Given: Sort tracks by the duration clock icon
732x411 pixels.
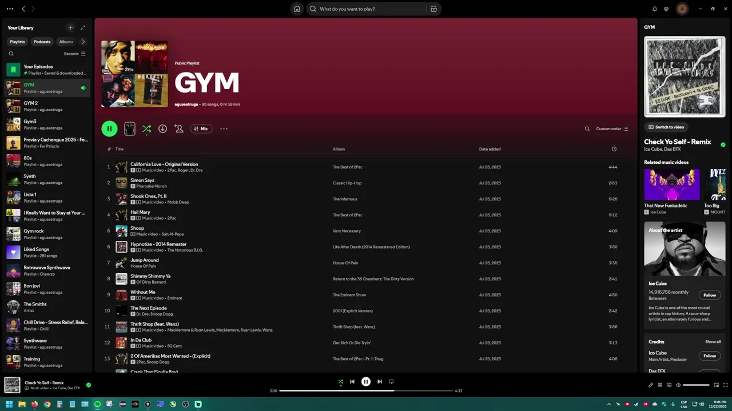Looking at the screenshot, I should (614, 149).
